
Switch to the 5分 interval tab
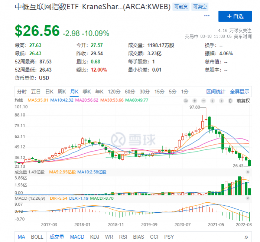[172, 92]
